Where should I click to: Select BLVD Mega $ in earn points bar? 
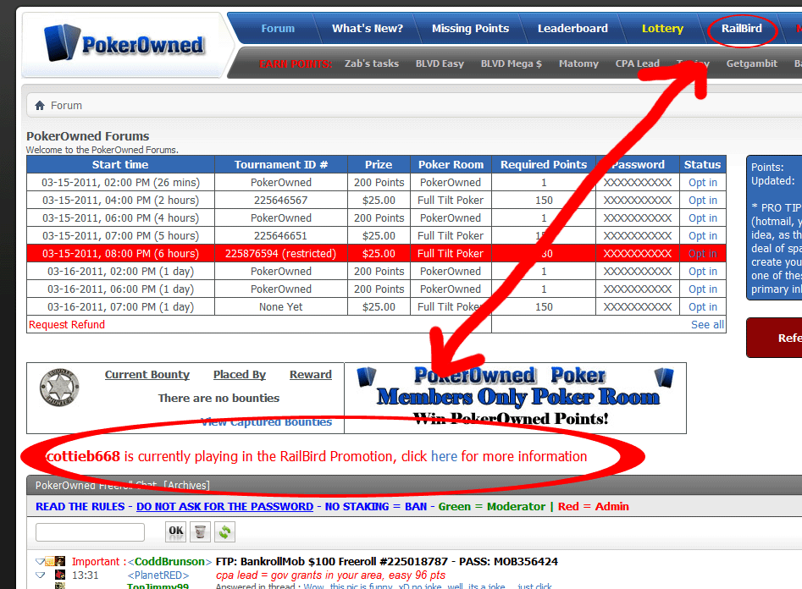pyautogui.click(x=511, y=64)
